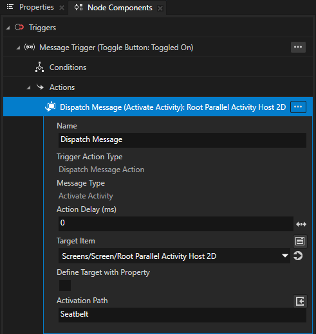Click the Action Delay input field
Image resolution: width=316 pixels, height=334 pixels.
coord(176,224)
